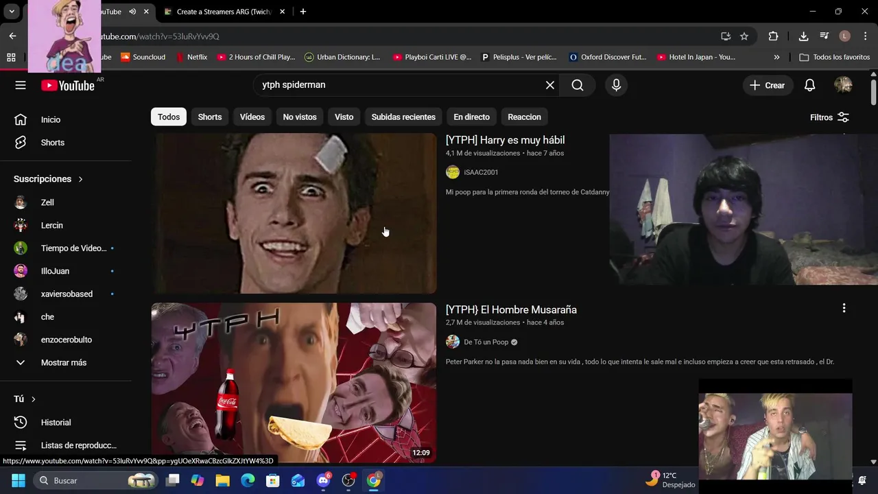Image resolution: width=878 pixels, height=494 pixels.
Task: Select the No vistos filter chip
Action: point(300,117)
